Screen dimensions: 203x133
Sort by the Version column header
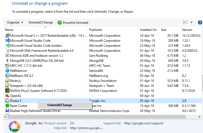[x=191, y=30]
